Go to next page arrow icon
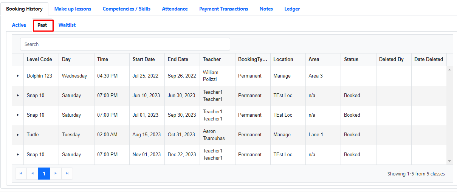The width and height of the screenshot is (457, 192). tap(56, 174)
